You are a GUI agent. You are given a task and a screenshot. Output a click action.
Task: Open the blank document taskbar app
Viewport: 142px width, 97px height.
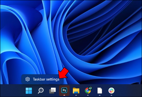[x=100, y=91]
